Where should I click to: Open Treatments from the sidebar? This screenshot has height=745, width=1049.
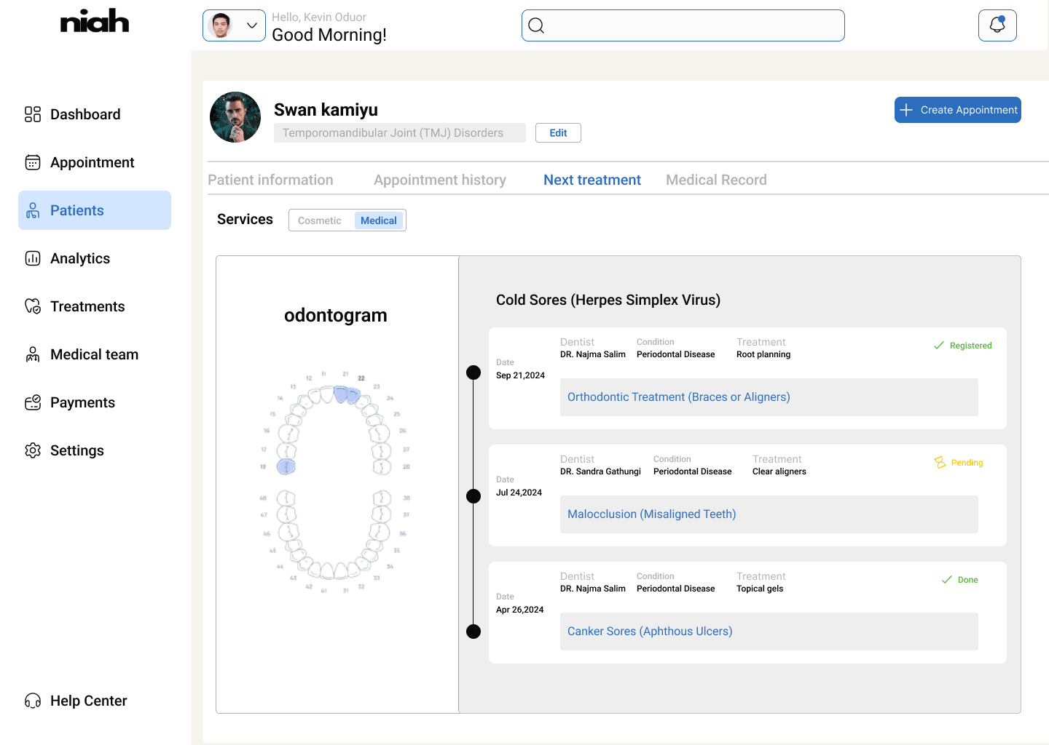(75, 306)
